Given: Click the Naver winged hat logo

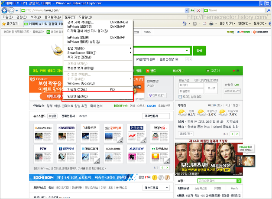Looking at the screenshot, I should pos(58,50).
